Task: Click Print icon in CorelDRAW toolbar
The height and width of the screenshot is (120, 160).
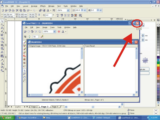Action: coord(13,10)
